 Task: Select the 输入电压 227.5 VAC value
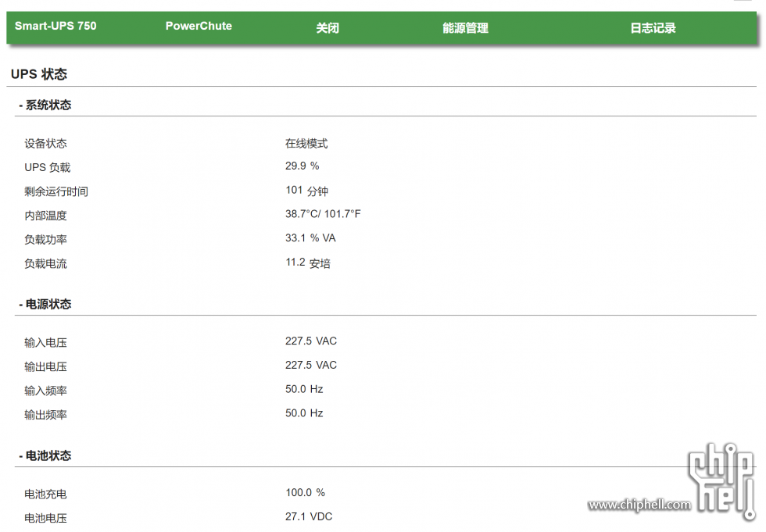311,341
